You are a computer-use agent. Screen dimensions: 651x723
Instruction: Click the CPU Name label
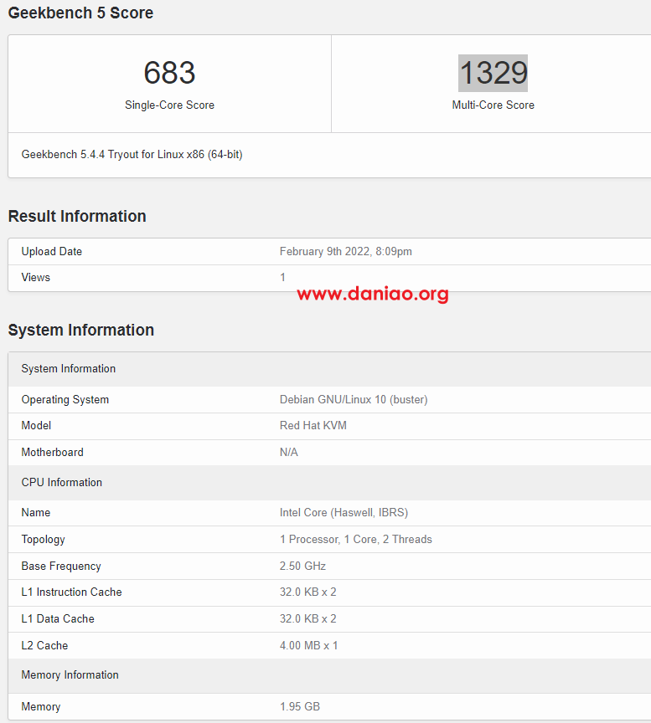[x=35, y=512]
